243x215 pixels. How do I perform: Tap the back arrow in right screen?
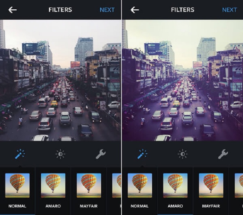click(x=135, y=10)
